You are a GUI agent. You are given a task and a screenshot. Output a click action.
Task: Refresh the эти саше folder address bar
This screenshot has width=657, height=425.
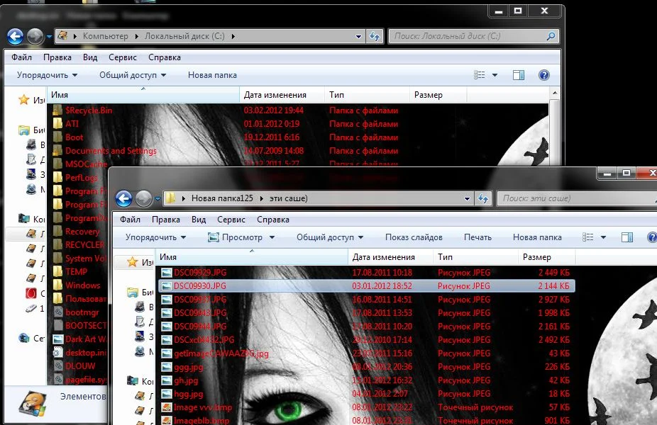pyautogui.click(x=483, y=199)
